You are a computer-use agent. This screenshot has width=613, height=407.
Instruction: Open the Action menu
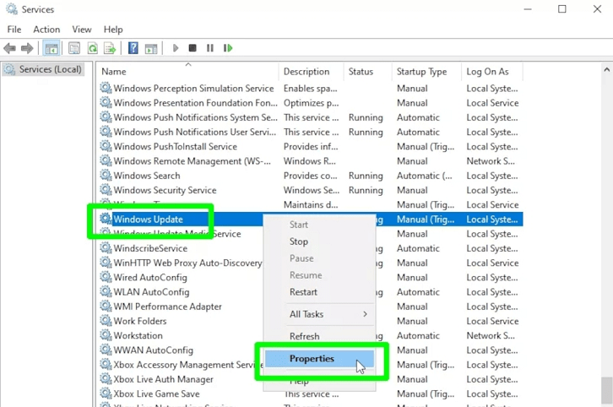tap(46, 30)
